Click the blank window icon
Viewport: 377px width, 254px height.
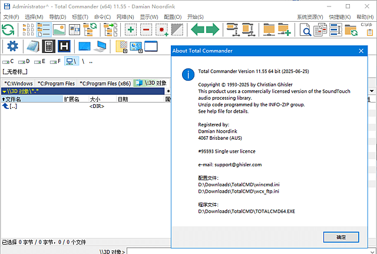click(x=151, y=46)
